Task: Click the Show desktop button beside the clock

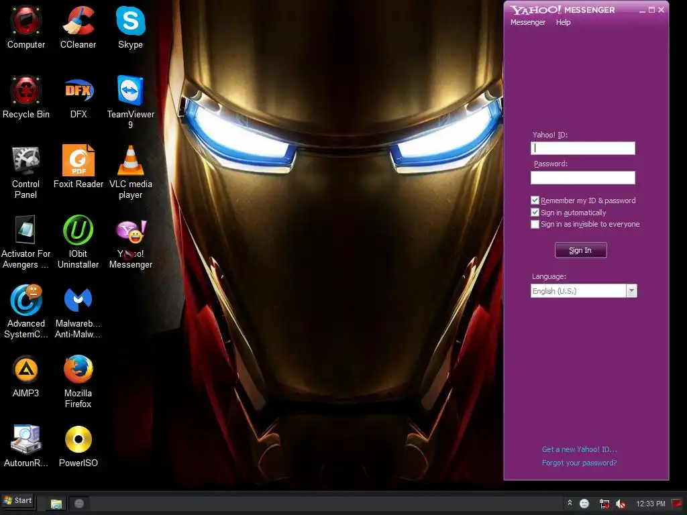Action: [678, 503]
